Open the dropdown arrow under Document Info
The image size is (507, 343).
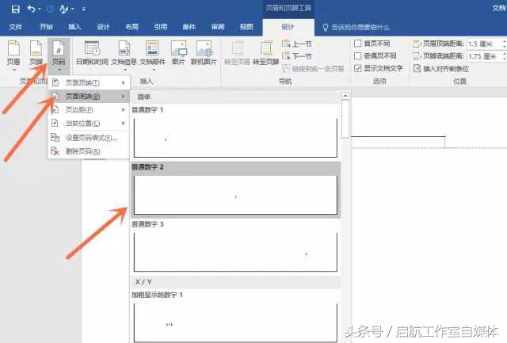click(x=125, y=70)
